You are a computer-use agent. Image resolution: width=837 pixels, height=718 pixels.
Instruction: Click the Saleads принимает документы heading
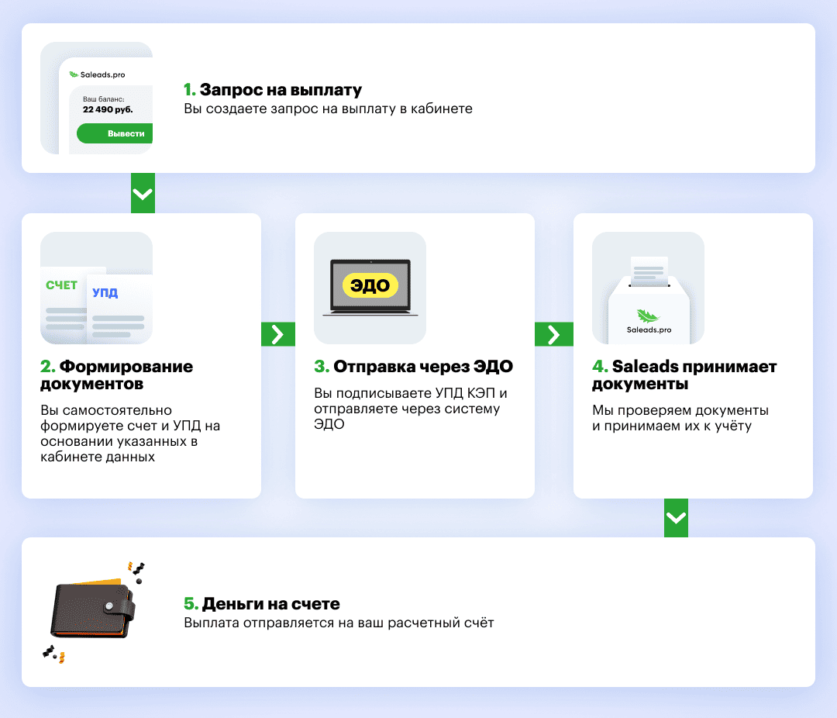point(684,375)
